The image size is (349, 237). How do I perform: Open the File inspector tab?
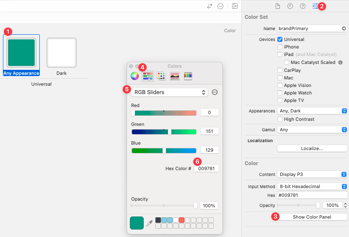pyautogui.click(x=277, y=6)
